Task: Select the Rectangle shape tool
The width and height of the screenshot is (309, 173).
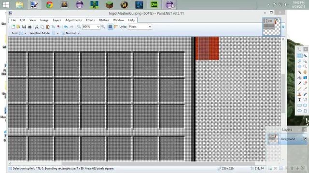Action: coord(299,105)
